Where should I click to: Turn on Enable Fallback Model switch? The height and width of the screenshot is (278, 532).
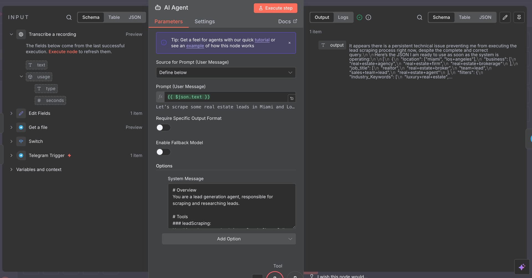tap(163, 152)
